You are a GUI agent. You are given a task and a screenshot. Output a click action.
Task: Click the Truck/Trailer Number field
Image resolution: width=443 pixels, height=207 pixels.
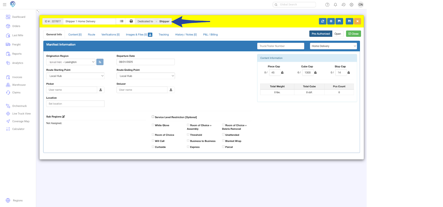pos(280,46)
